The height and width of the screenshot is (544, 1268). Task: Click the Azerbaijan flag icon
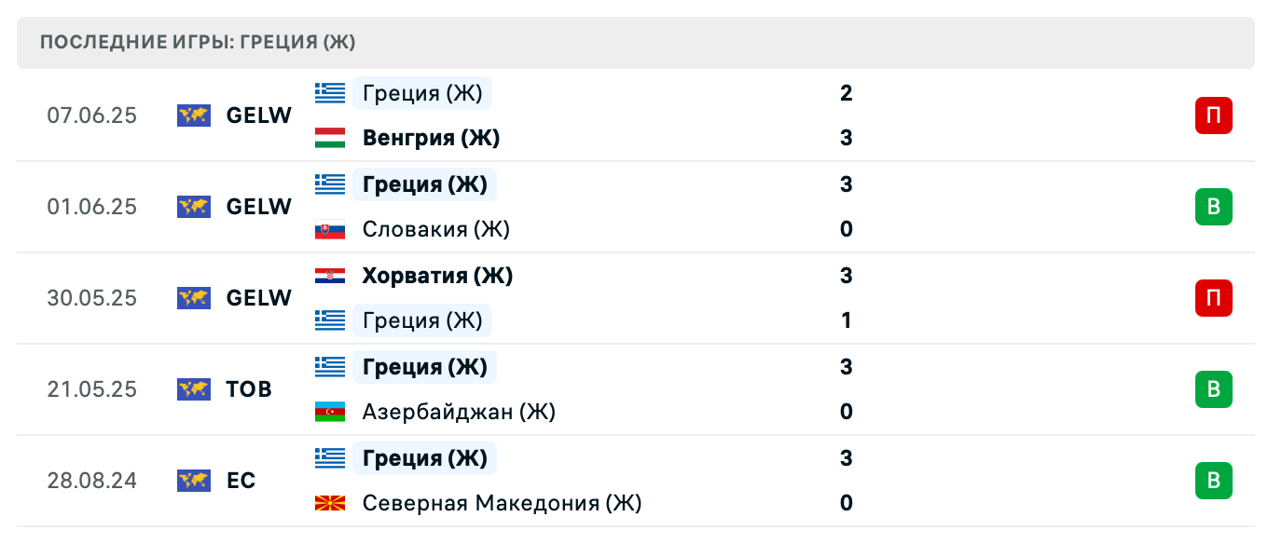click(x=331, y=411)
